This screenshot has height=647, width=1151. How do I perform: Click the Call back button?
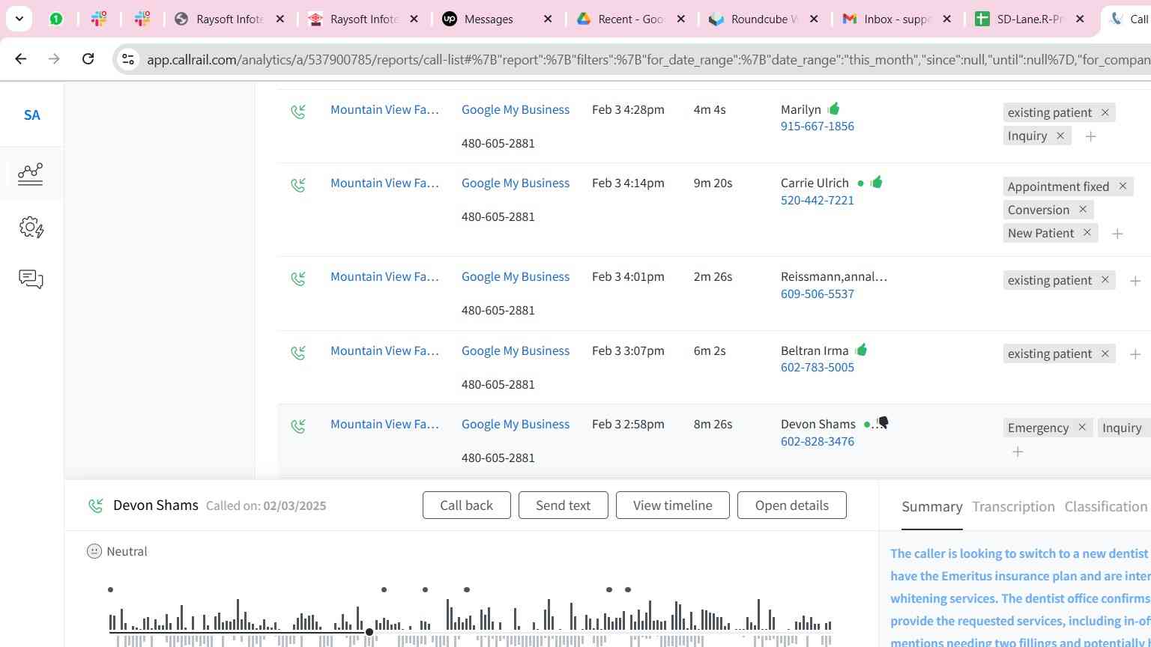click(x=467, y=505)
